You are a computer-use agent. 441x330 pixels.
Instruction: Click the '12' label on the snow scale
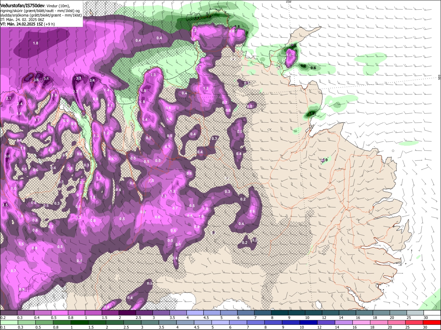point(324,317)
